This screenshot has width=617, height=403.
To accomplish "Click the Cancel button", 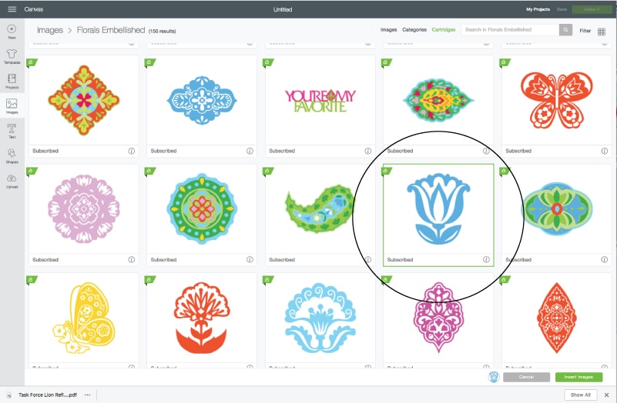I will pyautogui.click(x=527, y=377).
